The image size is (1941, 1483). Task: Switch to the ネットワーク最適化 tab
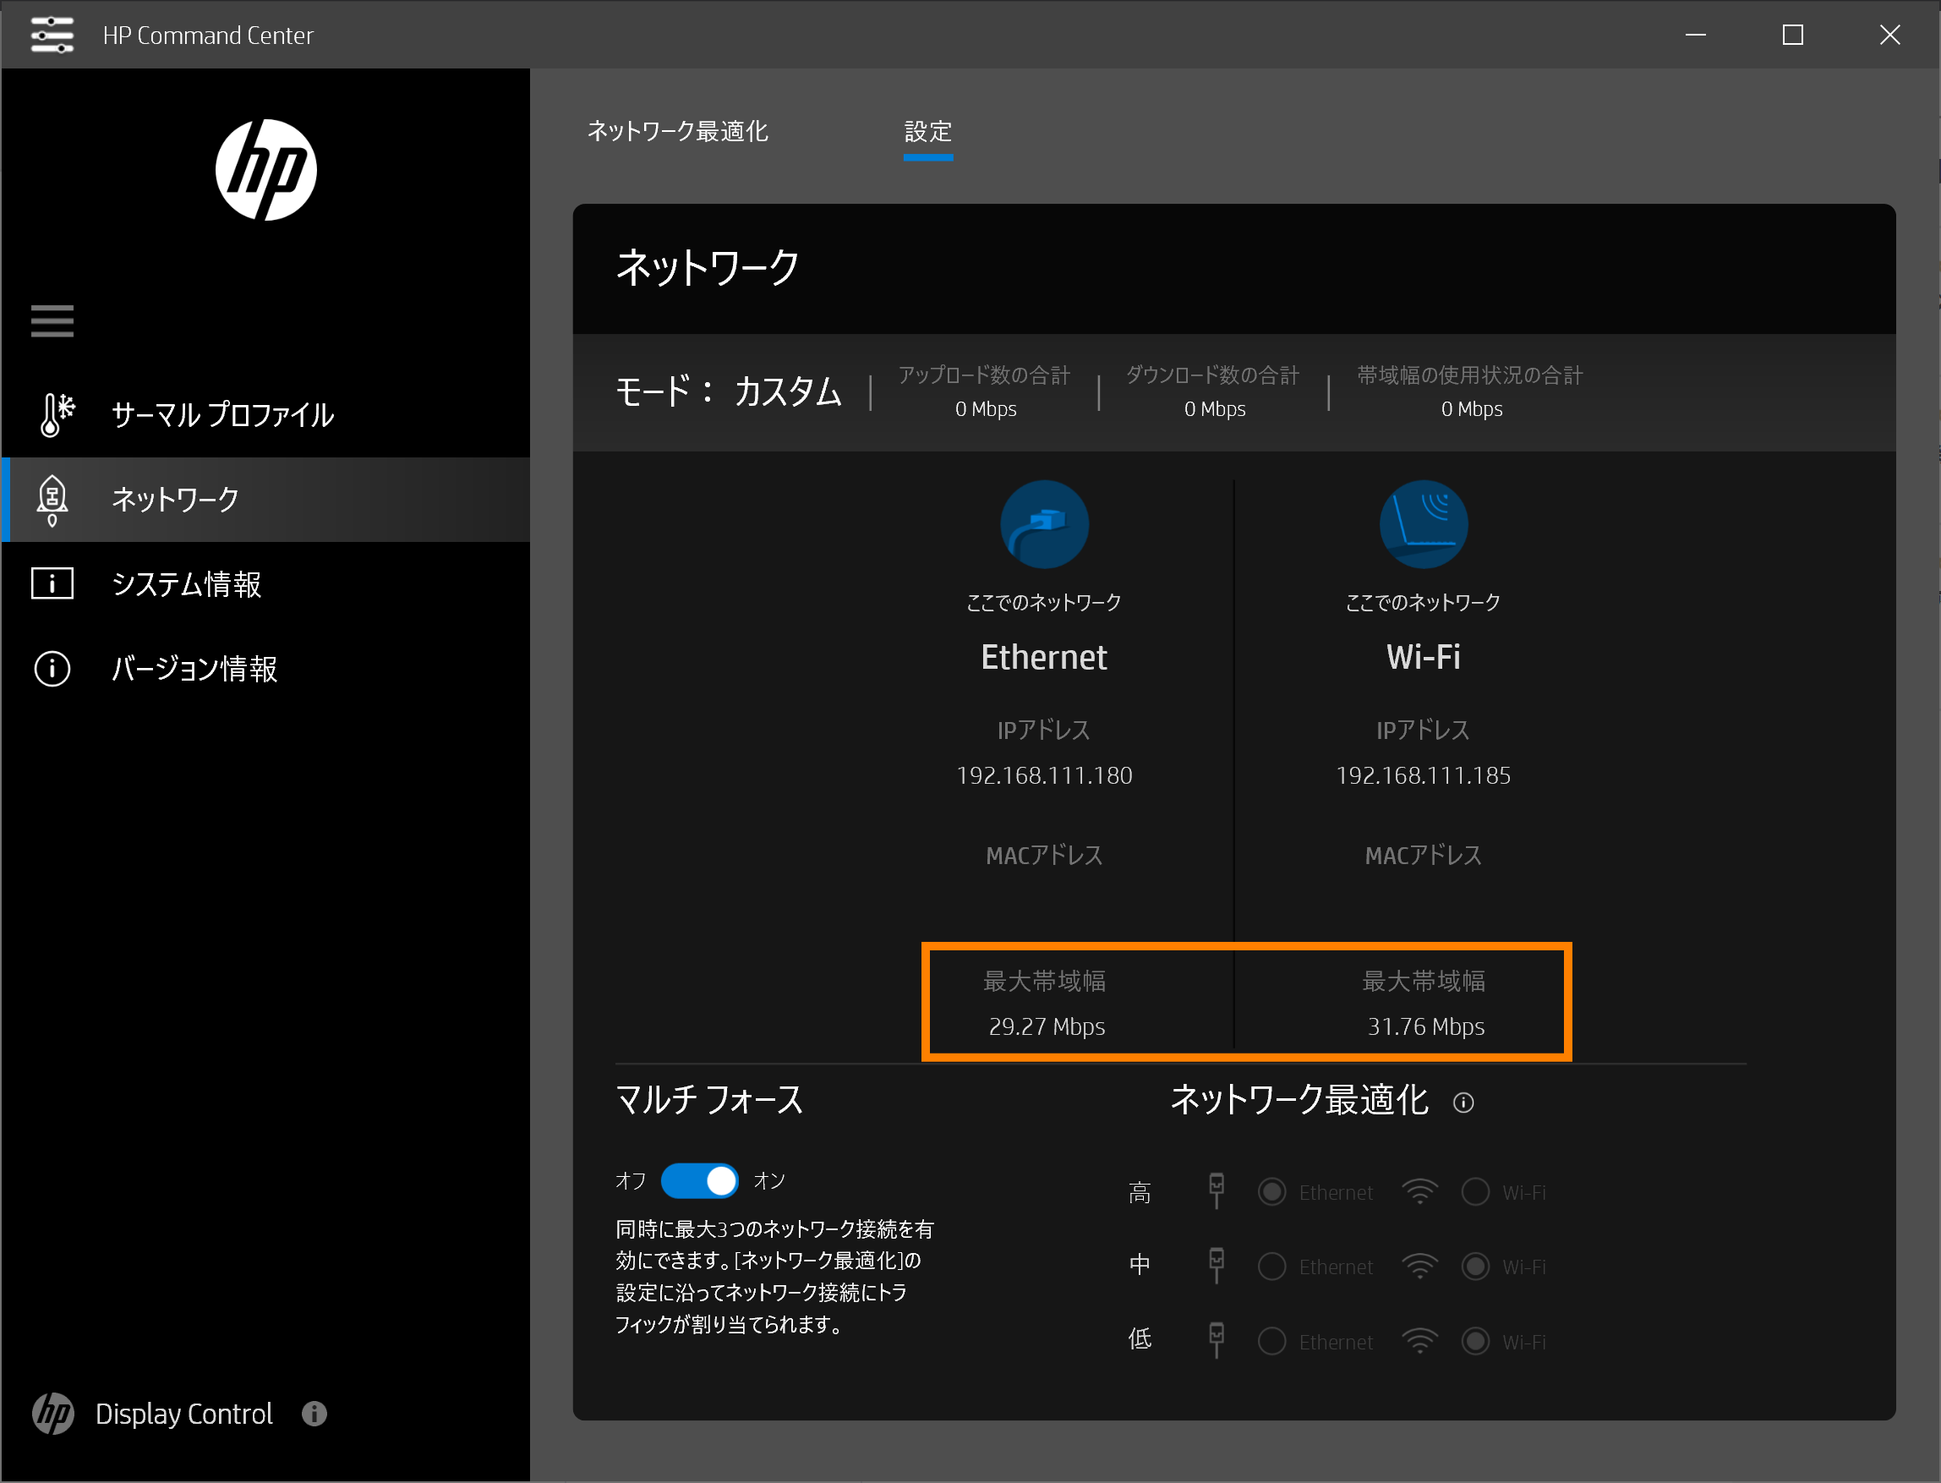[x=677, y=132]
